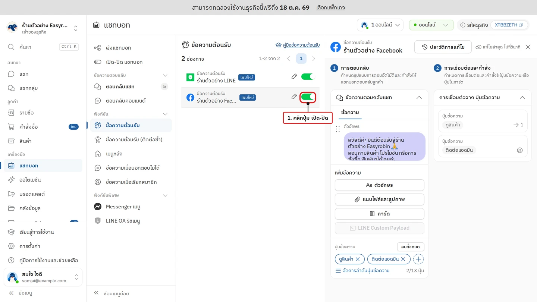This screenshot has width=537, height=302.
Task: Open the ออนไลน์ status dropdown
Action: tap(431, 25)
